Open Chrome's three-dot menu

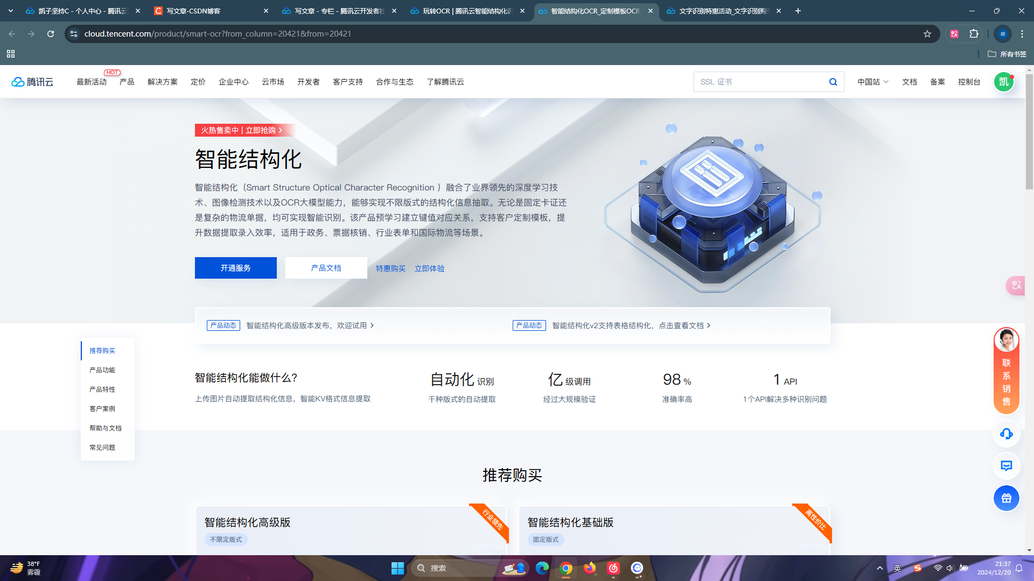click(x=1022, y=34)
